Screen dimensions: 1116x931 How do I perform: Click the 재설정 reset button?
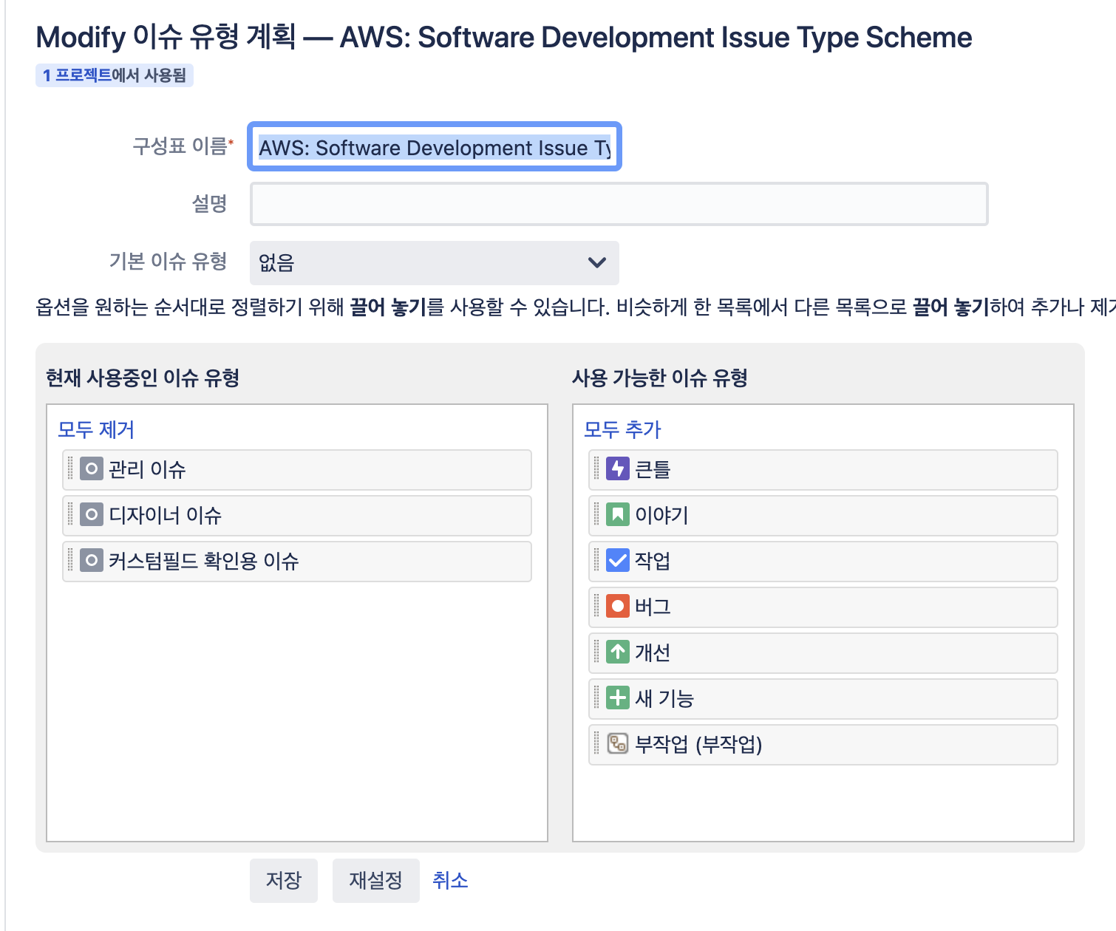tap(375, 880)
